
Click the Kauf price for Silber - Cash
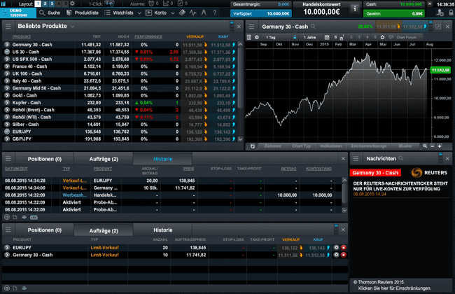[x=223, y=125]
